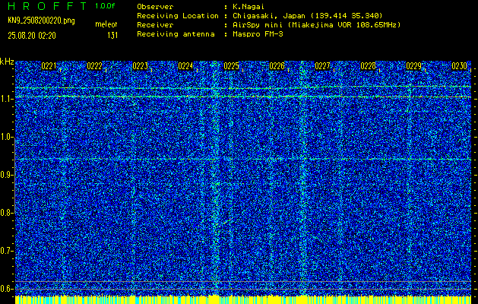Click the 1.1 kHz axis label
This screenshot has width=478, height=304.
[x=6, y=99]
